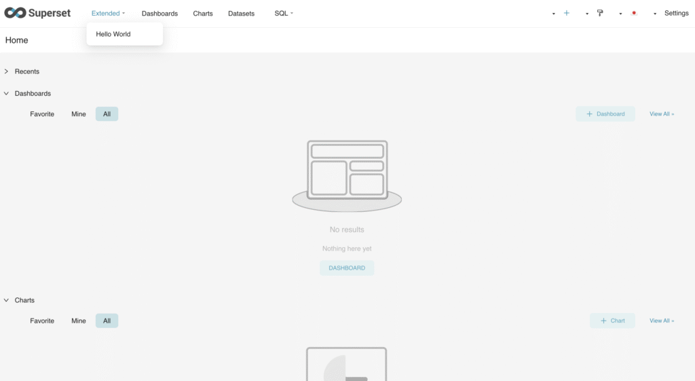Click the empty charts illustration
Screen dimensions: 695x381
[346, 365]
